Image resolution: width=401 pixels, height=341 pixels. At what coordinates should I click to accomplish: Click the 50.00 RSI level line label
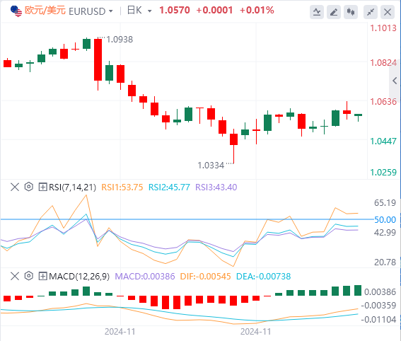tap(385, 220)
